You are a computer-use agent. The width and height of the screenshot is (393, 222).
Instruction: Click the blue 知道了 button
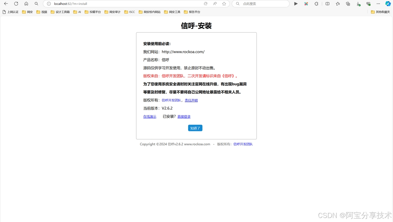click(195, 128)
